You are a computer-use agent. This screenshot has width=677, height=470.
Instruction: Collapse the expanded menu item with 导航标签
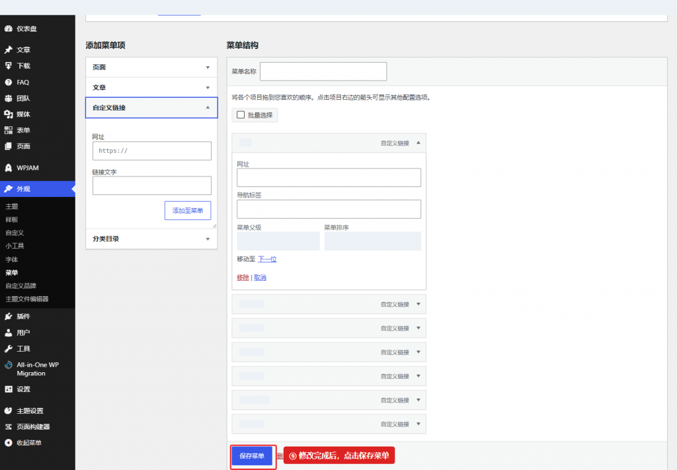(x=418, y=143)
